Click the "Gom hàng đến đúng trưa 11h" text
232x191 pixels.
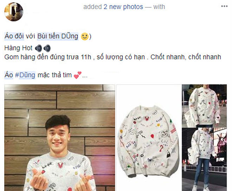click(48, 57)
